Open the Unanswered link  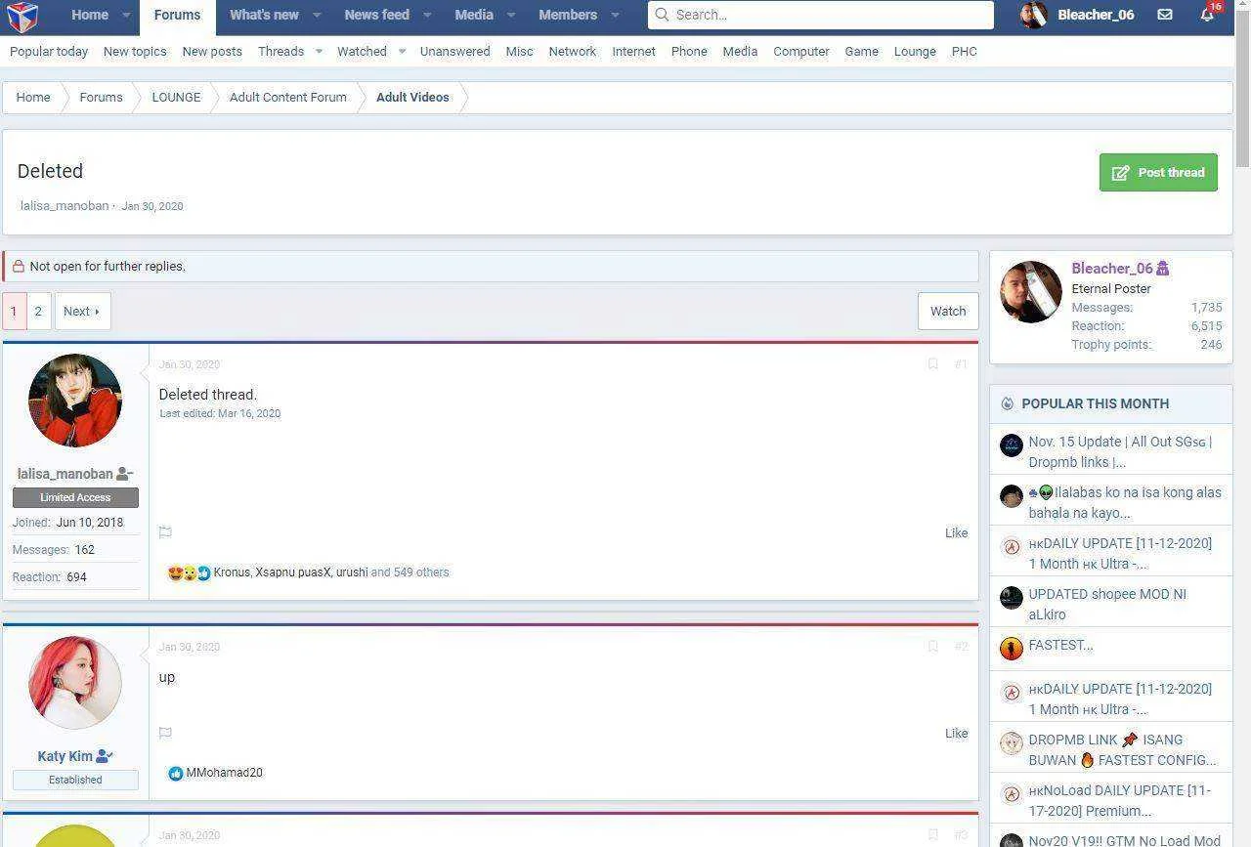455,51
